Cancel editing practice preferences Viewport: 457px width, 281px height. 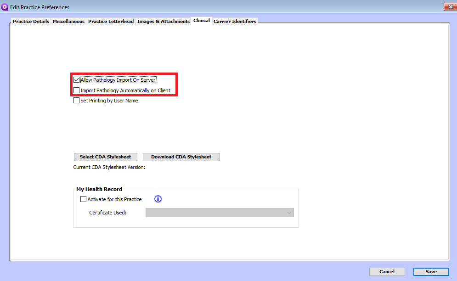[387, 271]
